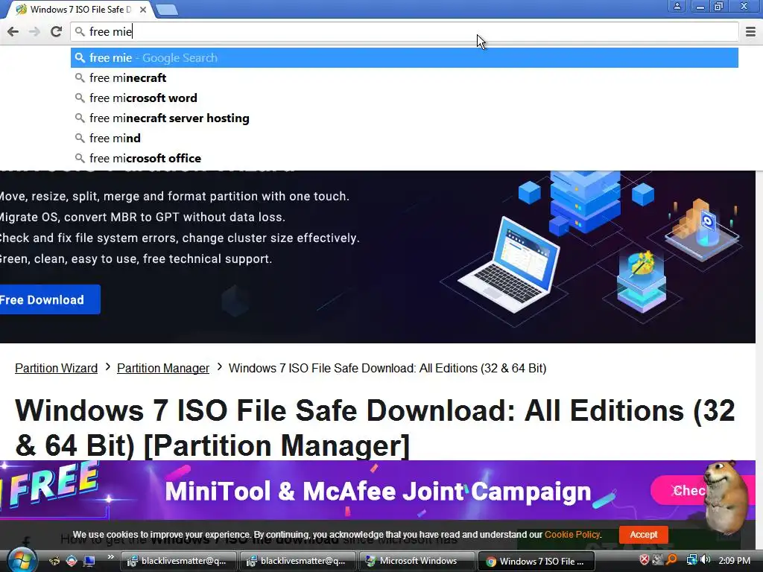Open a new tab with the new tab button
This screenshot has height=572, width=763.
tap(167, 9)
